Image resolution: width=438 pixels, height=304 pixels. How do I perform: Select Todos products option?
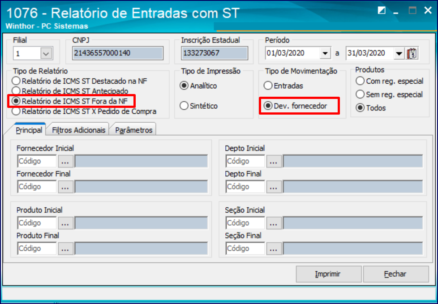click(371, 108)
